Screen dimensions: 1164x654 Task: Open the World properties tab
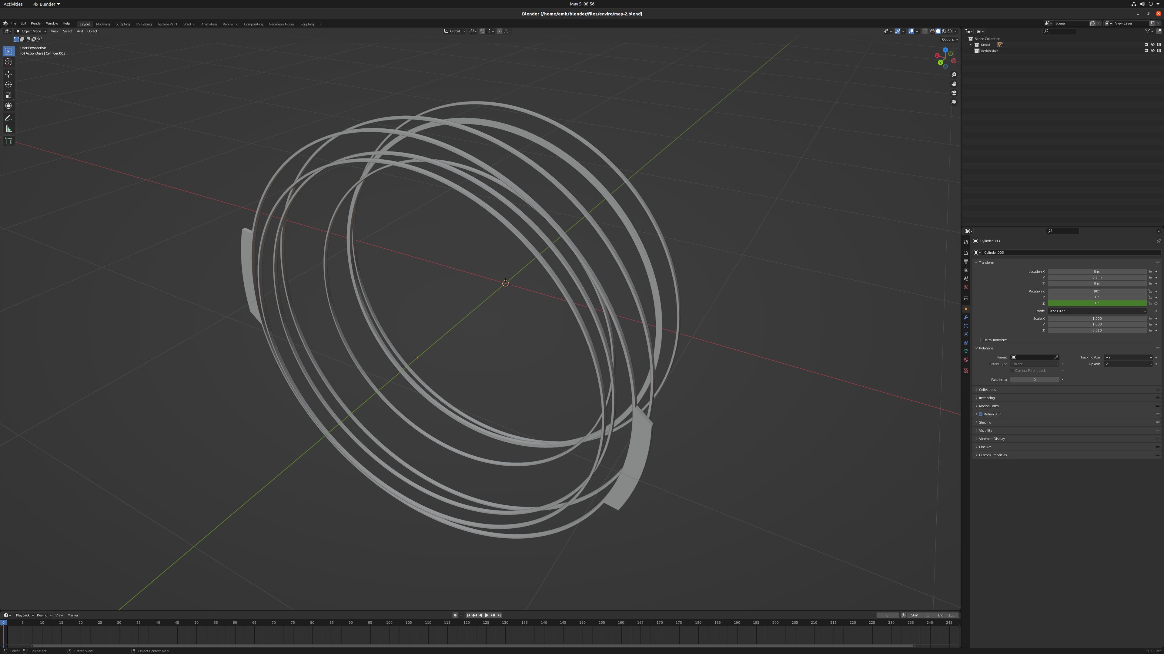[x=966, y=288]
